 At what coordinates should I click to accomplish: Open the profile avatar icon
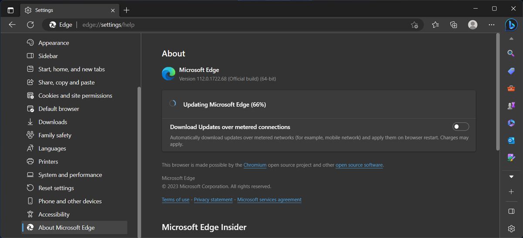(x=472, y=25)
